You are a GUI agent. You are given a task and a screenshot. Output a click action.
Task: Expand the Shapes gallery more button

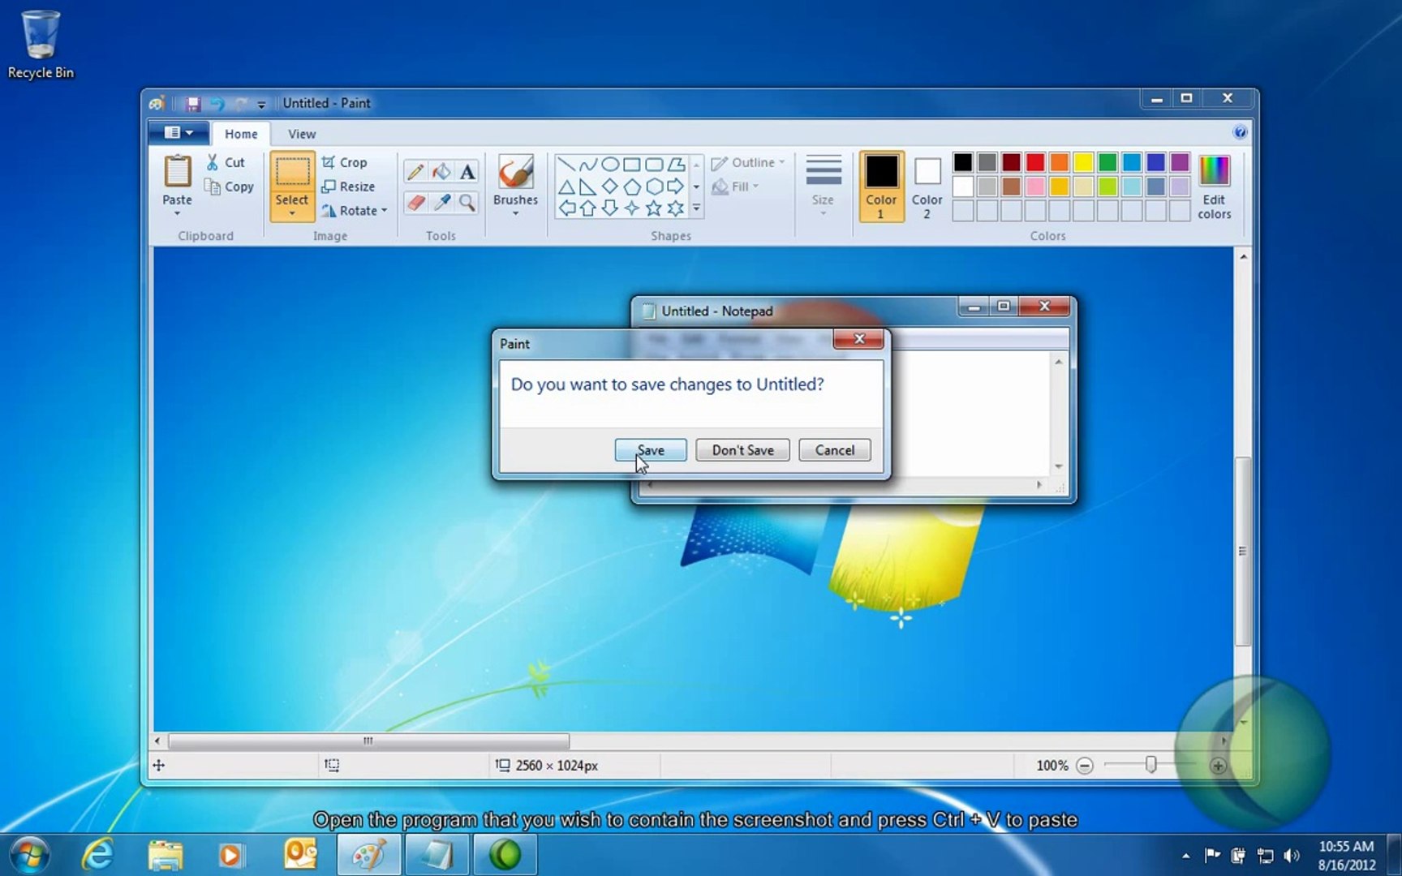696,208
